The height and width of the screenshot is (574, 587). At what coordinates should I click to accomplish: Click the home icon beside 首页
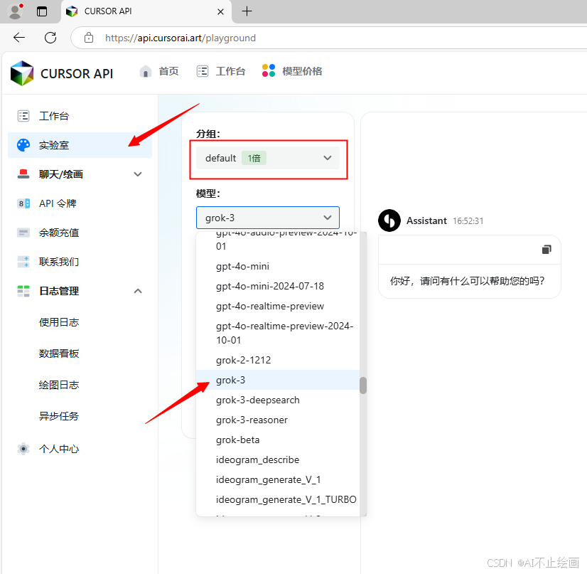(x=145, y=71)
